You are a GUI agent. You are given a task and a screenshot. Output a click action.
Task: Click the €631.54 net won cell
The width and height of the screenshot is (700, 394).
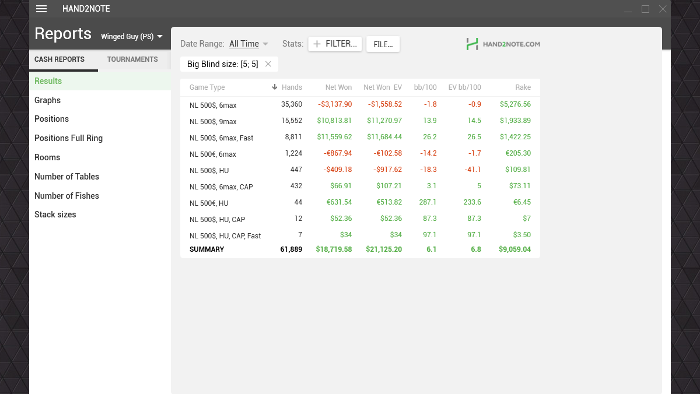coord(338,202)
